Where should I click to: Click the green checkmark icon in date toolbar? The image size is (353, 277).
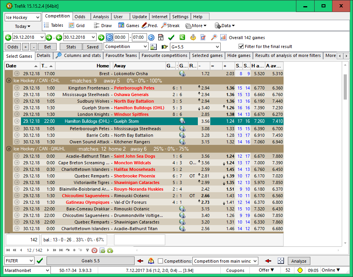171,37
